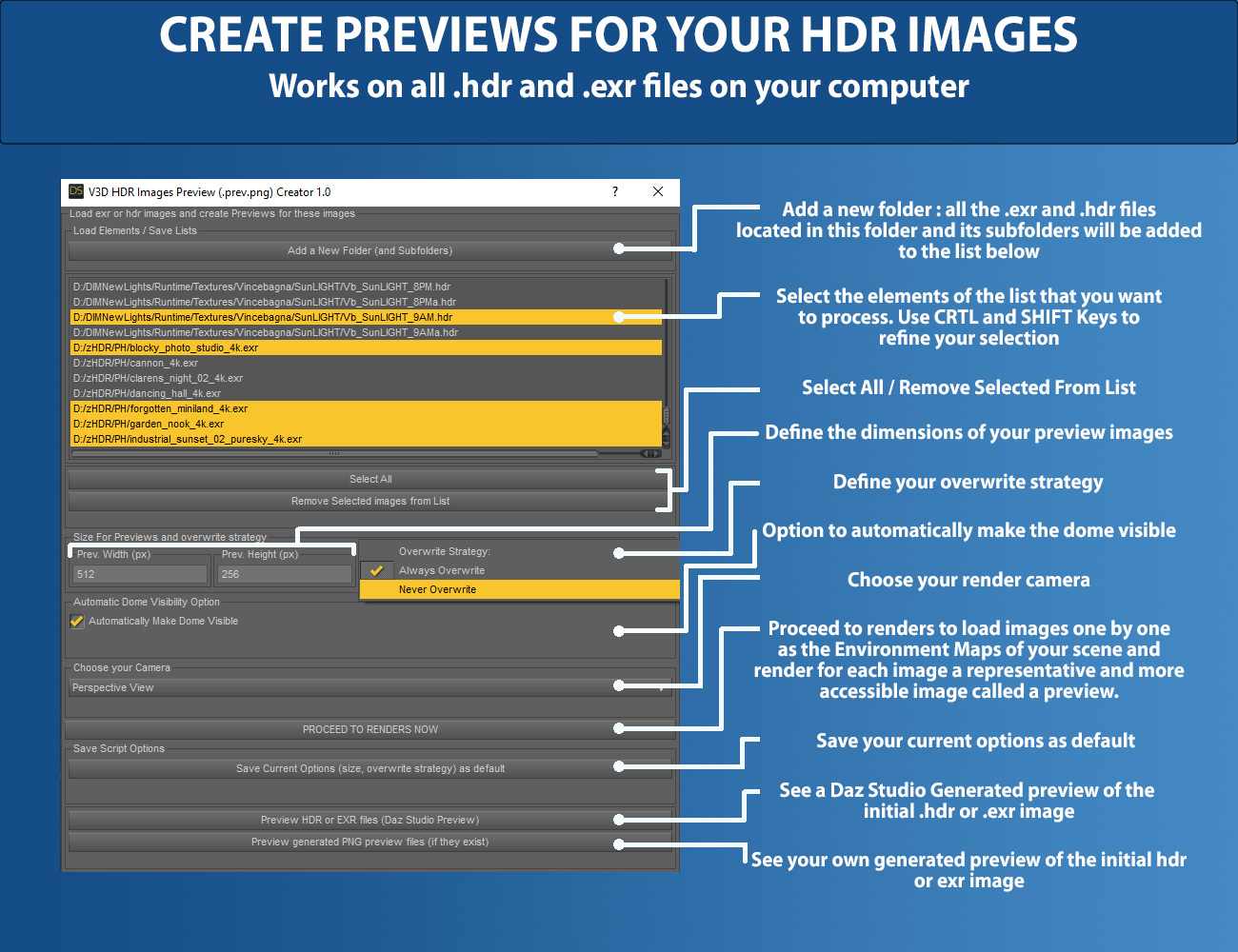Image resolution: width=1238 pixels, height=952 pixels.
Task: Disable Automatically Make Dome Visible
Action: 76,621
